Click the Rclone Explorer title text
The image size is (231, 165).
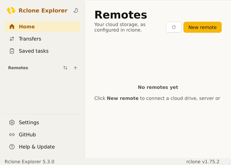coord(43,11)
